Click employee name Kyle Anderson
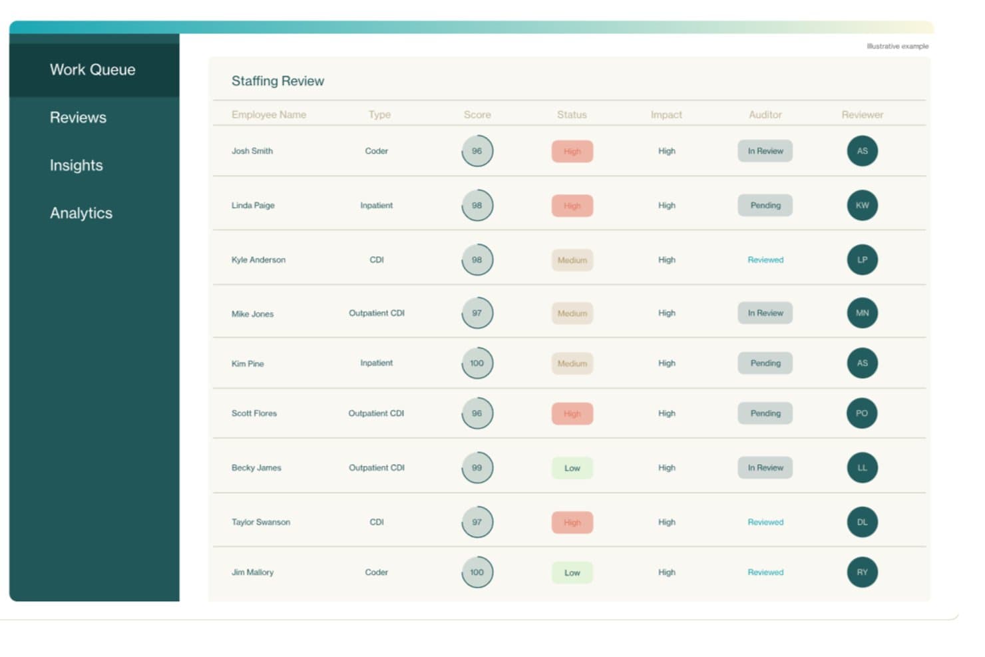985x657 pixels. click(x=258, y=260)
